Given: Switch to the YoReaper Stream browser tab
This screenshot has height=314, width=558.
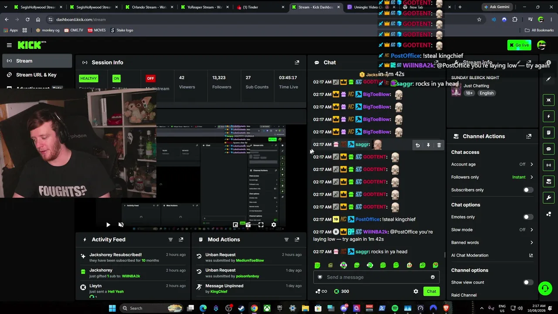Looking at the screenshot, I should (x=205, y=7).
